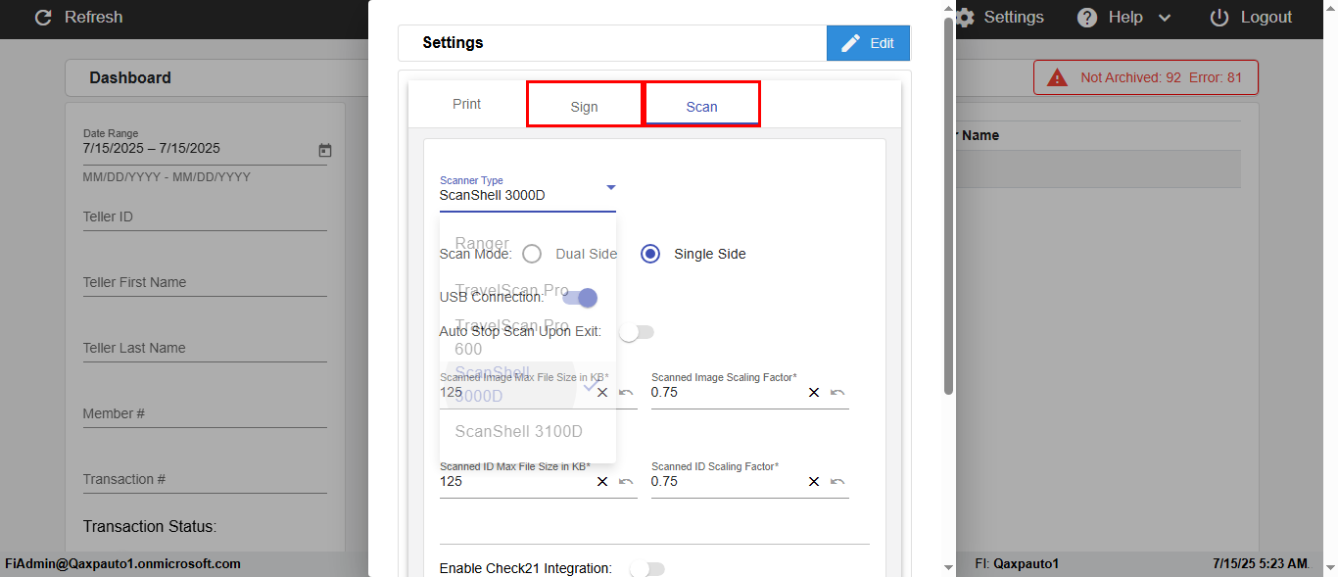Undo Scanned Image Max File Size change
1338x577 pixels.
tap(626, 392)
